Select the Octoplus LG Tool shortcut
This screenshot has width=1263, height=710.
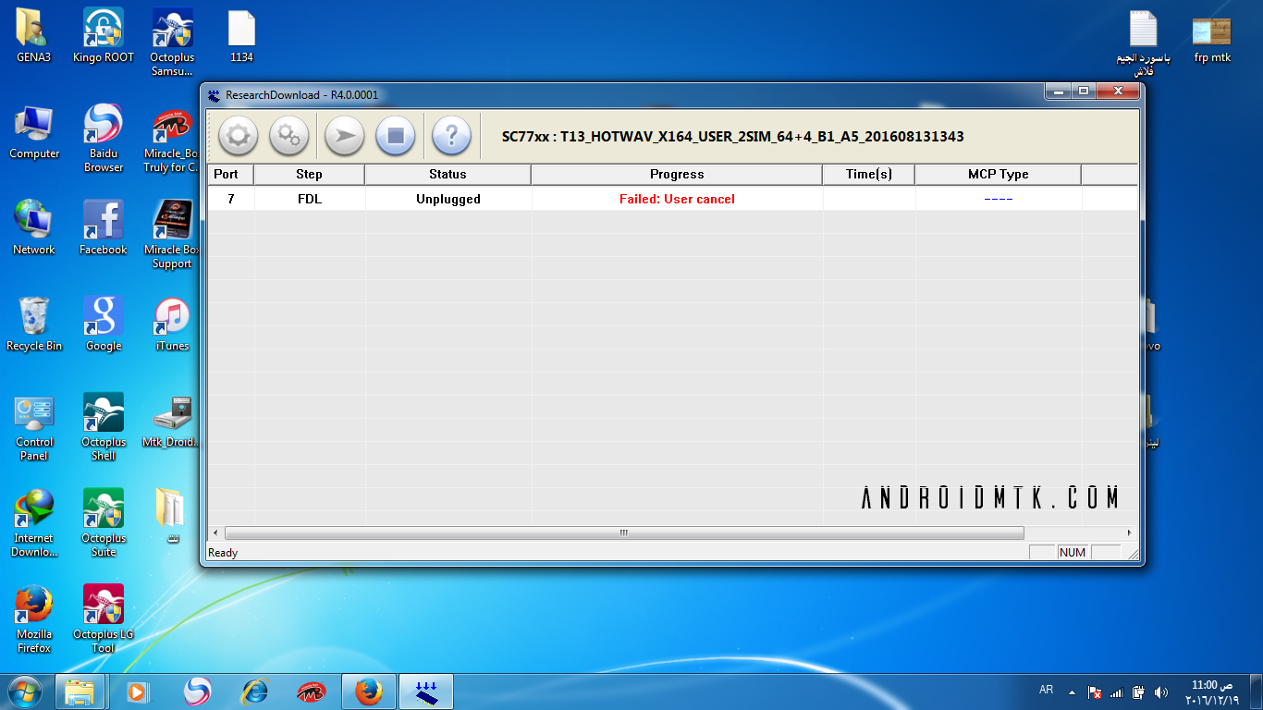tap(104, 619)
